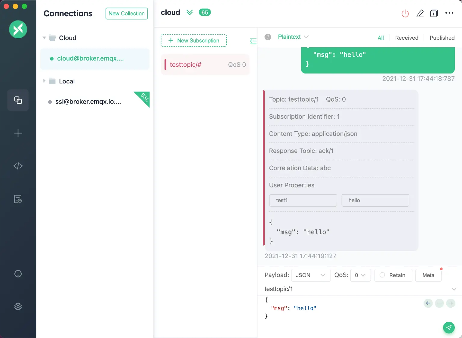Image resolution: width=462 pixels, height=338 pixels.
Task: Disconnect using the power icon
Action: (405, 14)
